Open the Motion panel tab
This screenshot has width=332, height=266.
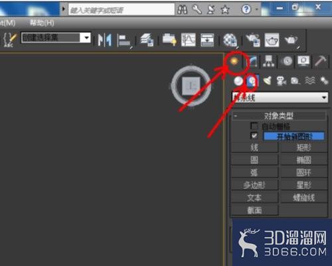pos(288,61)
